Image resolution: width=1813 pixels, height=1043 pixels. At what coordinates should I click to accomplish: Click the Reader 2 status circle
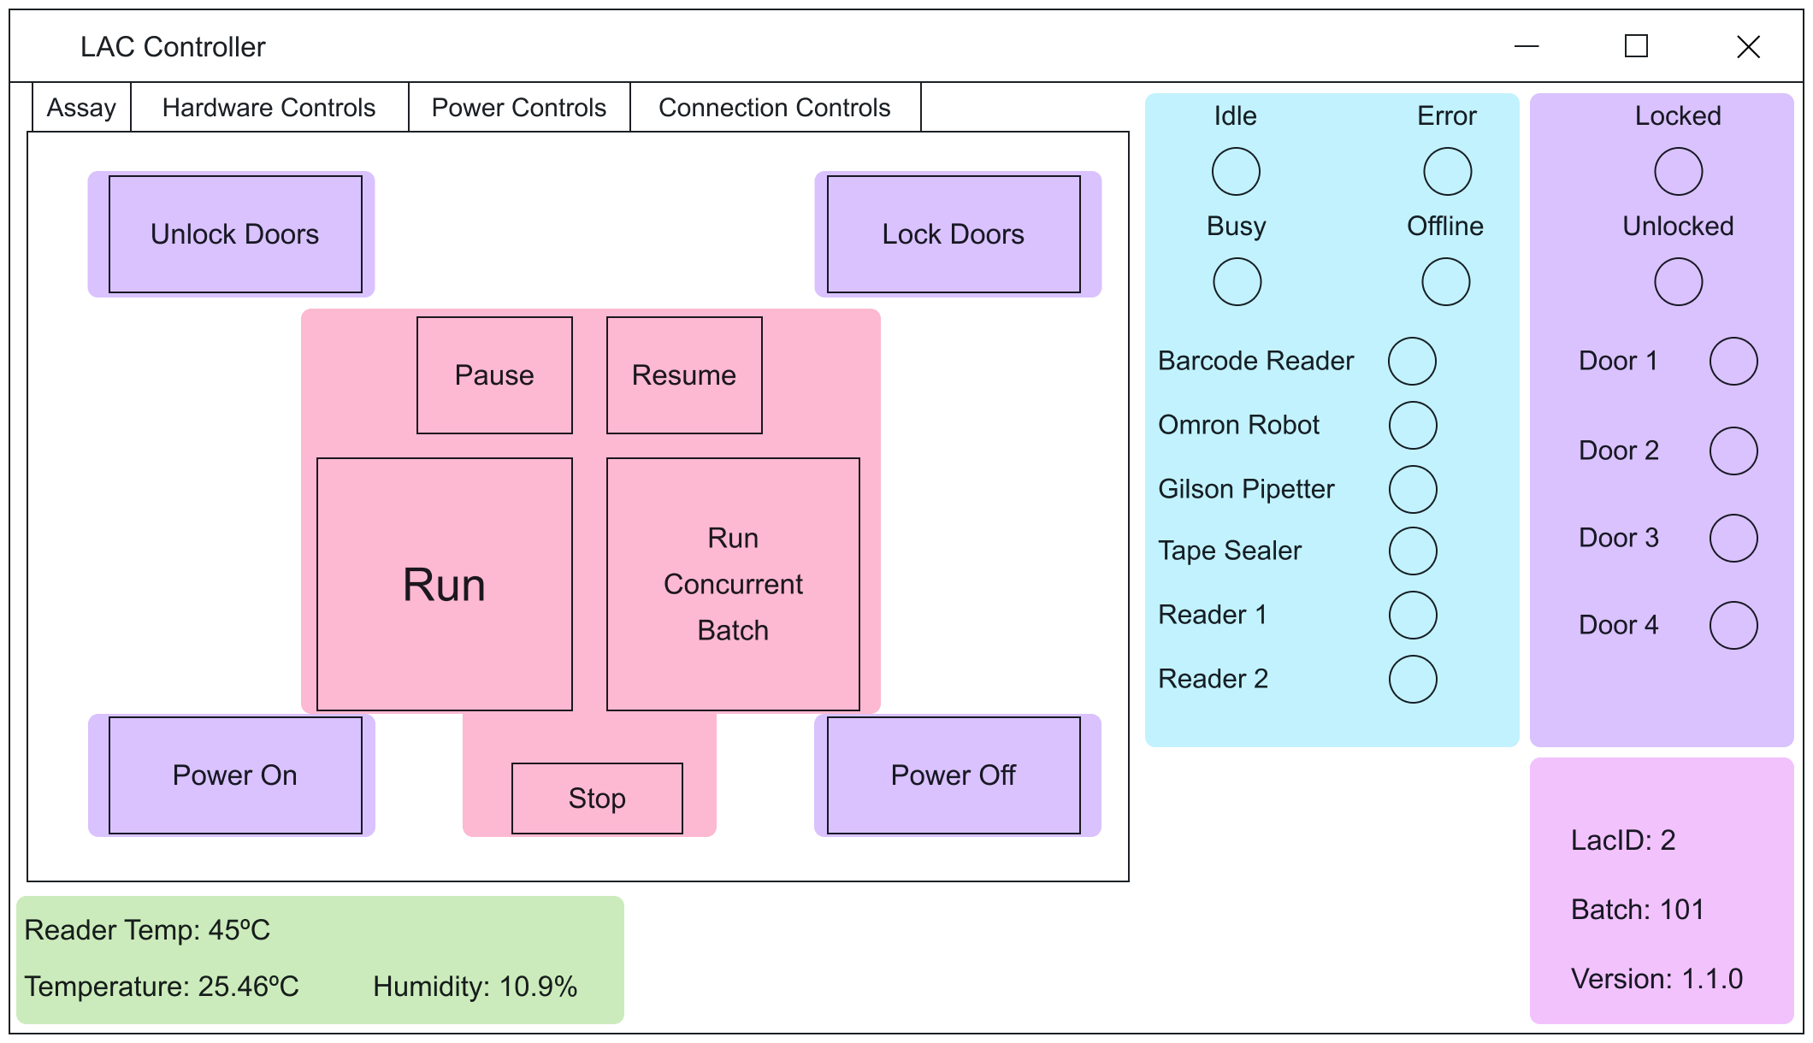[1412, 680]
